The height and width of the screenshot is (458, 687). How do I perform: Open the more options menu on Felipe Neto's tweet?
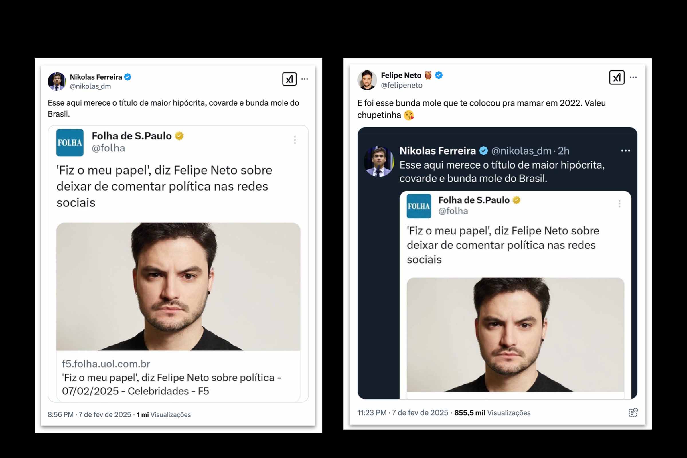(633, 77)
